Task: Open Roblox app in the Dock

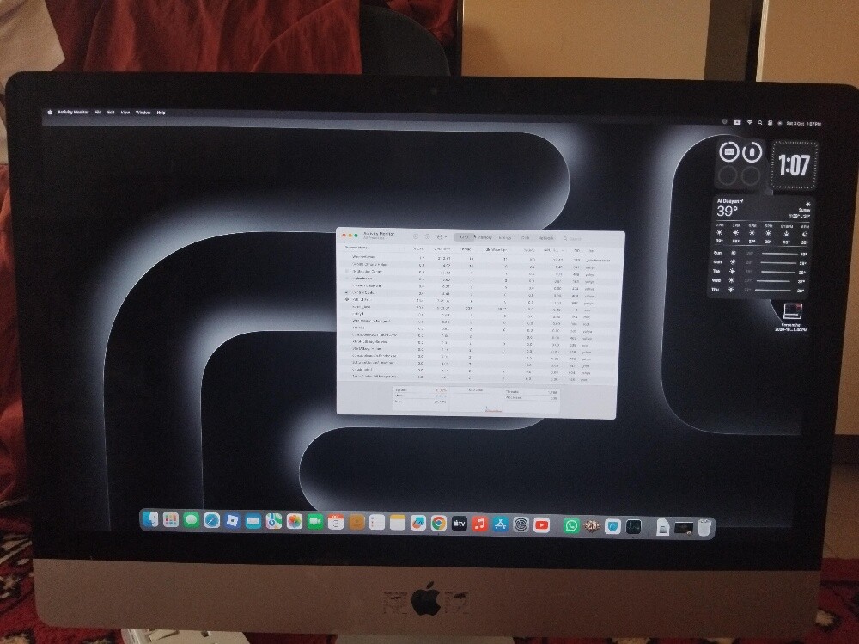Action: 232,520
